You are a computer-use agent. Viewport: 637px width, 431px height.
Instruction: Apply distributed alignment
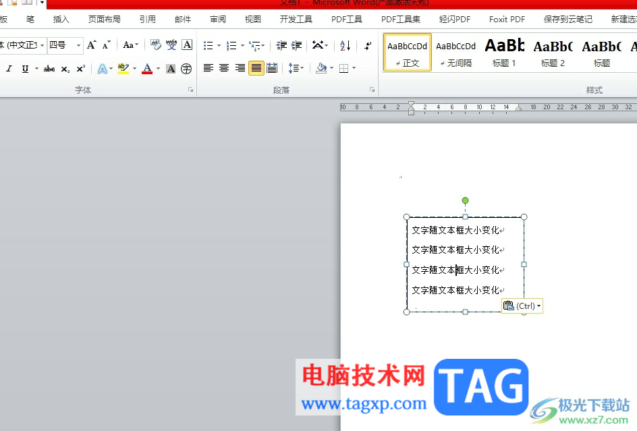pos(272,68)
